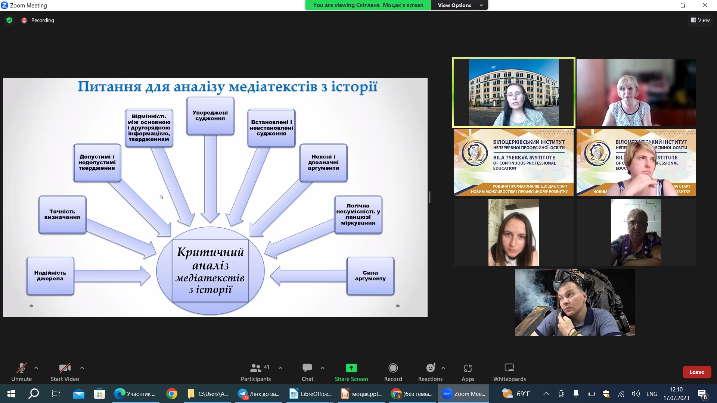717x403 pixels.
Task: Click the red Leave button
Action: [x=696, y=372]
